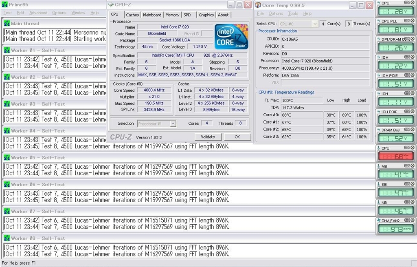Image resolution: width=417 pixels, height=267 pixels.
Task: Click the 'For Help, press F1' status bar text
Action: pyautogui.click(x=19, y=263)
